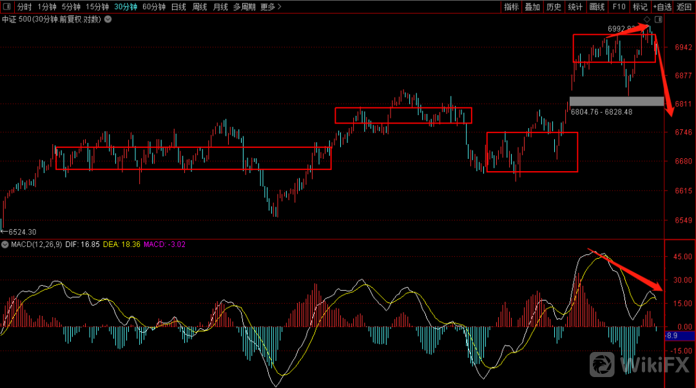Switch to 60分钟 period tab
The width and height of the screenshot is (696, 388).
(154, 7)
